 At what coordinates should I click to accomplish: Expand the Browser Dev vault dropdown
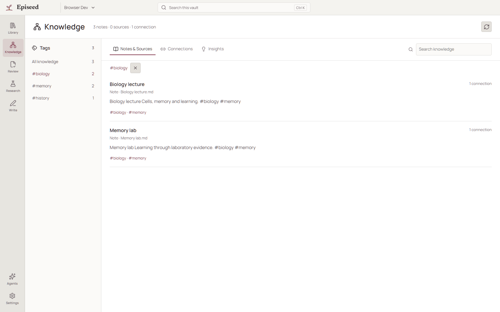[80, 8]
